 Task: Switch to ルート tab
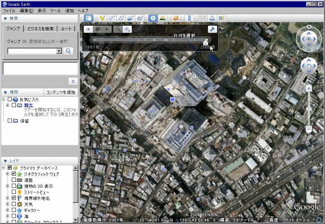[66, 29]
